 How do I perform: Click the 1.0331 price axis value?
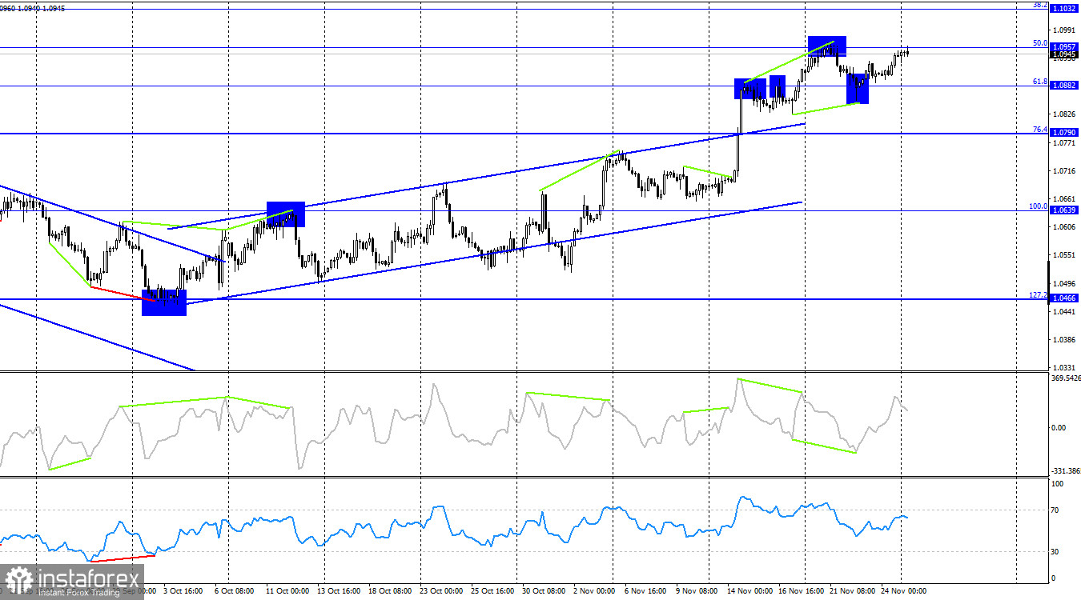click(1063, 367)
